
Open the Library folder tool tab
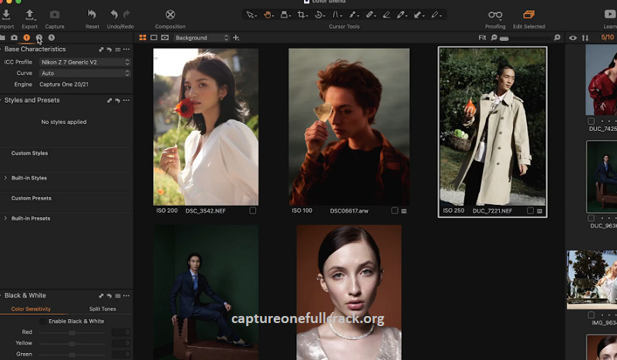coord(2,38)
